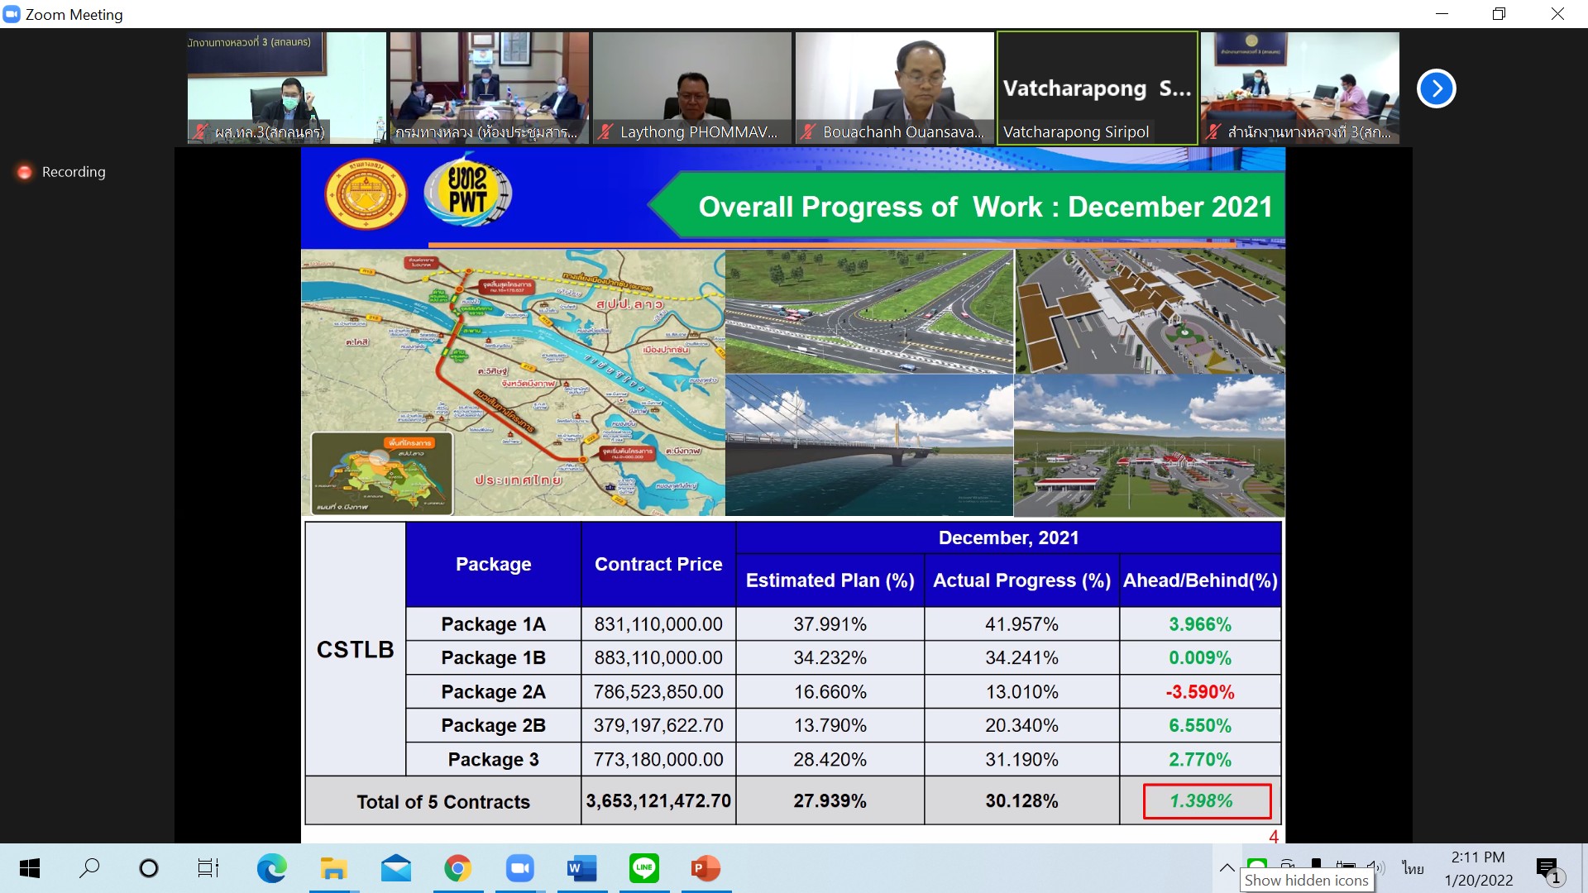The width and height of the screenshot is (1588, 893).
Task: Open notification action center
Action: click(1547, 868)
